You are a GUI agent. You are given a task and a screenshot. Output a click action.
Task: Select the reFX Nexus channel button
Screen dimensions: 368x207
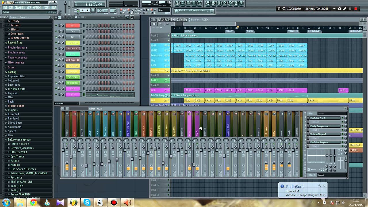tap(72, 49)
